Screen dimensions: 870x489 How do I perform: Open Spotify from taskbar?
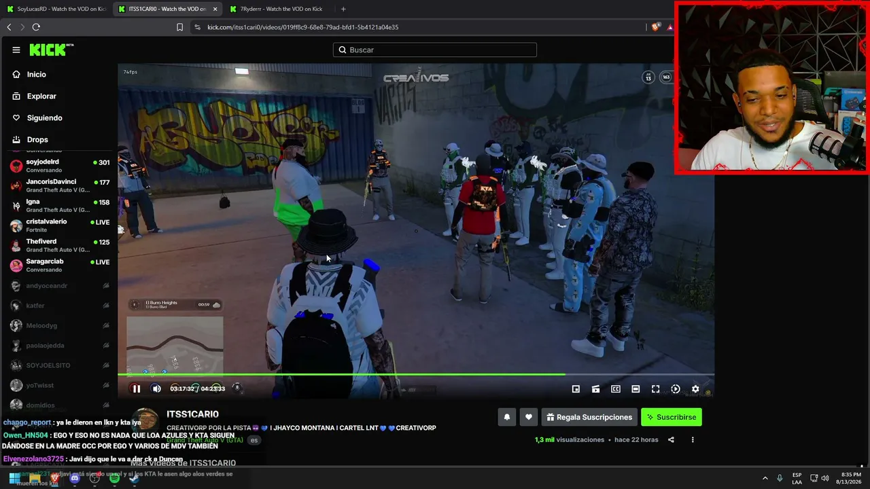(x=114, y=479)
